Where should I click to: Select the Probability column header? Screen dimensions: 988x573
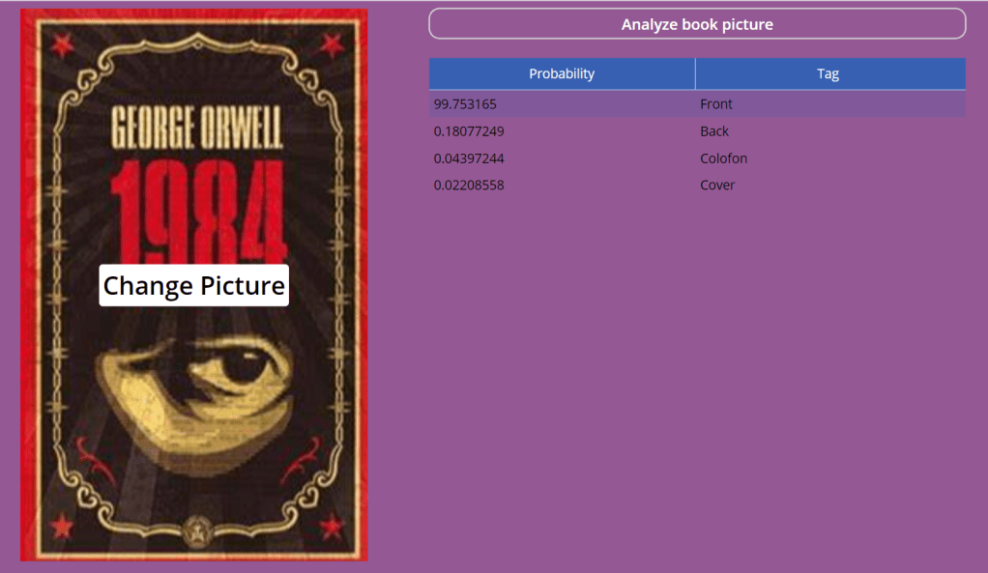coord(562,73)
